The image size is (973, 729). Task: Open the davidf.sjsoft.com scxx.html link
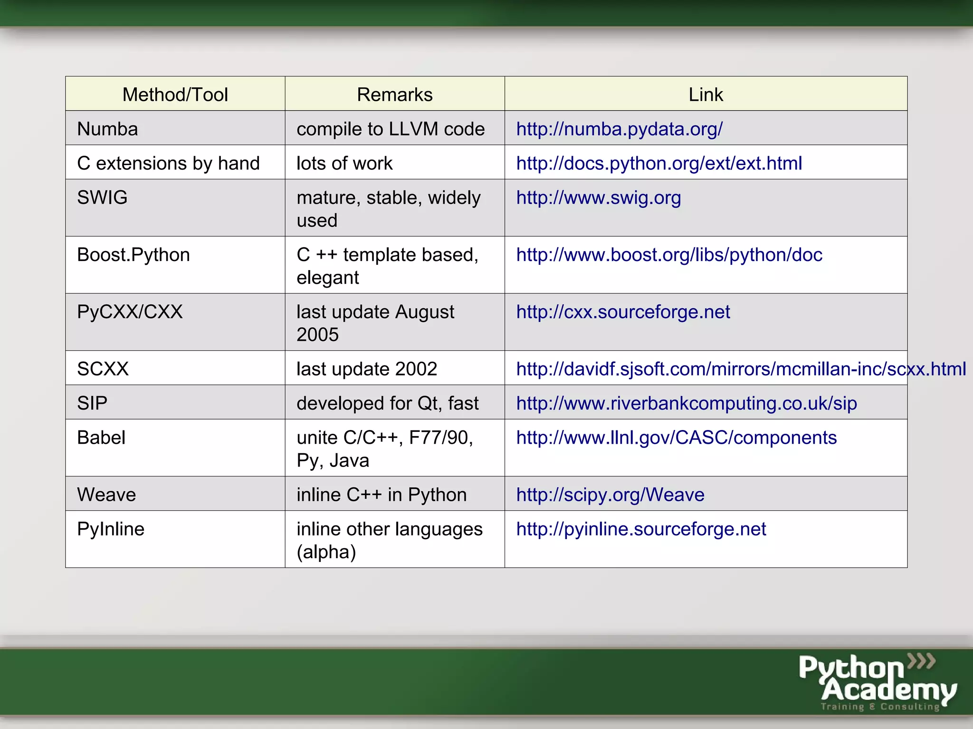(x=741, y=369)
